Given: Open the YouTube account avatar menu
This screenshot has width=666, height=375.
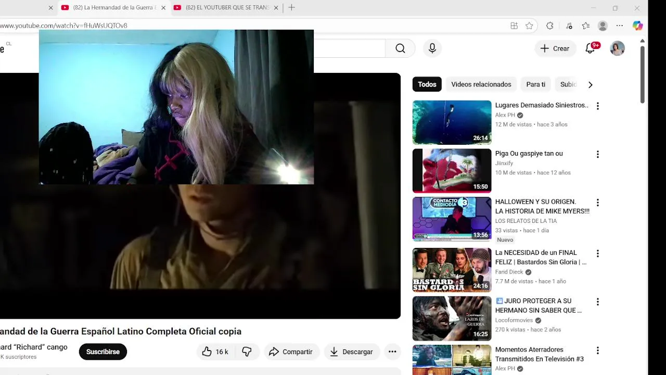Looking at the screenshot, I should point(617,48).
